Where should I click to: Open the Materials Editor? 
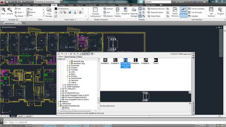coord(155,12)
